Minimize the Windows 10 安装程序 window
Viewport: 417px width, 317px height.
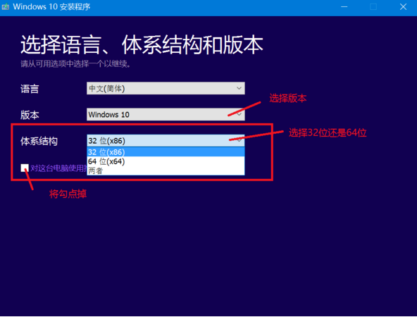click(344, 6)
